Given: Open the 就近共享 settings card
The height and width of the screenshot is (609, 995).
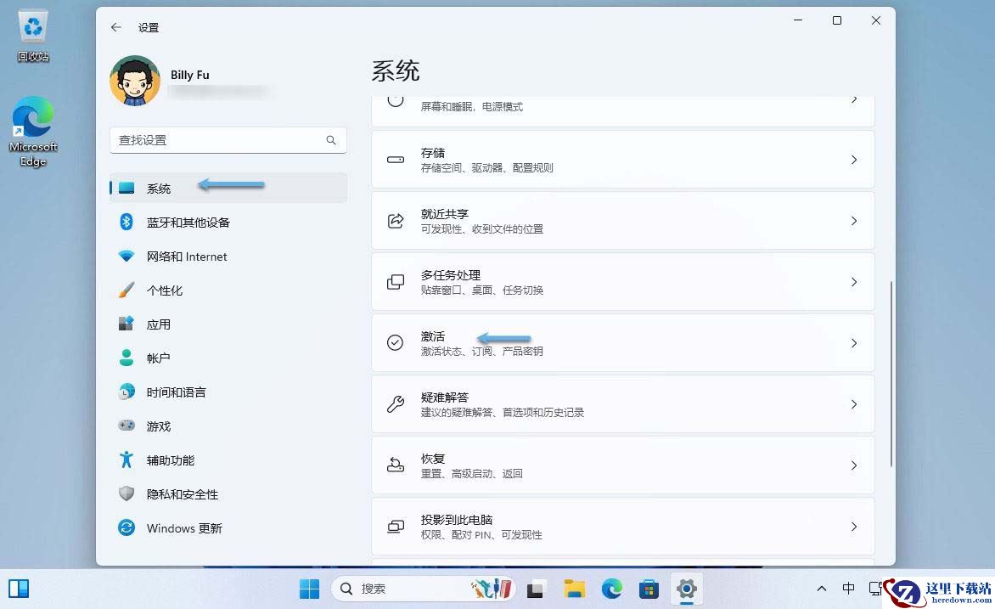Looking at the screenshot, I should pyautogui.click(x=622, y=220).
